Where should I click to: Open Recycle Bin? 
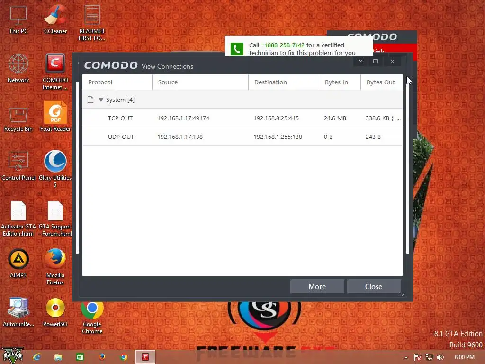click(18, 119)
